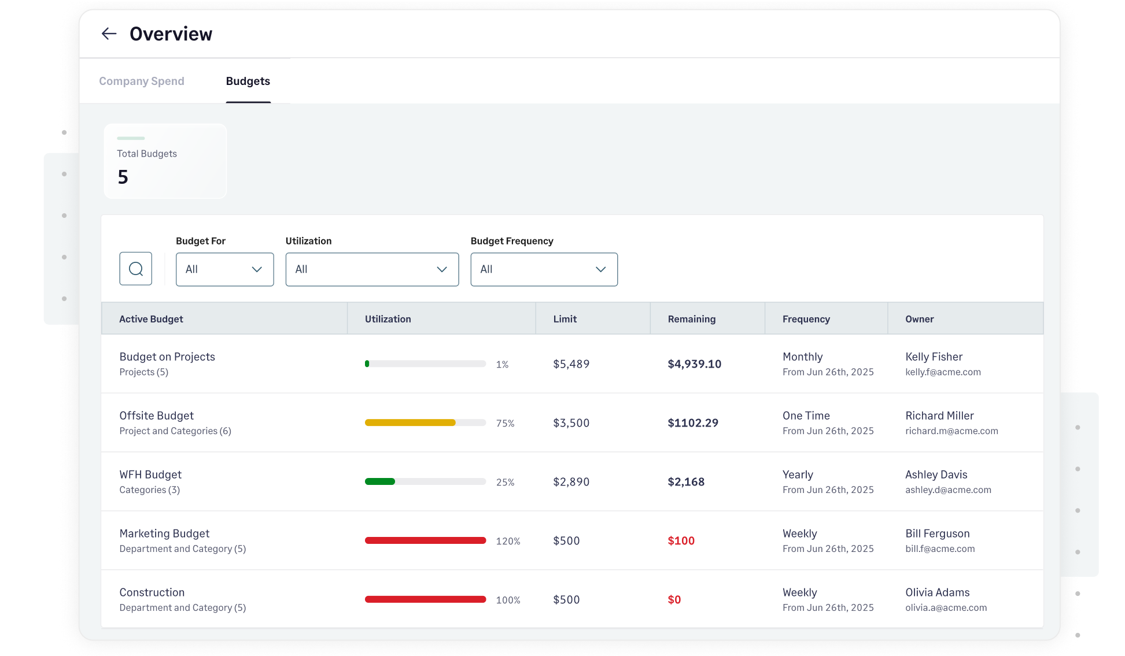This screenshot has height=656, width=1125.
Task: Click the WFH Budget entry
Action: [x=150, y=475]
